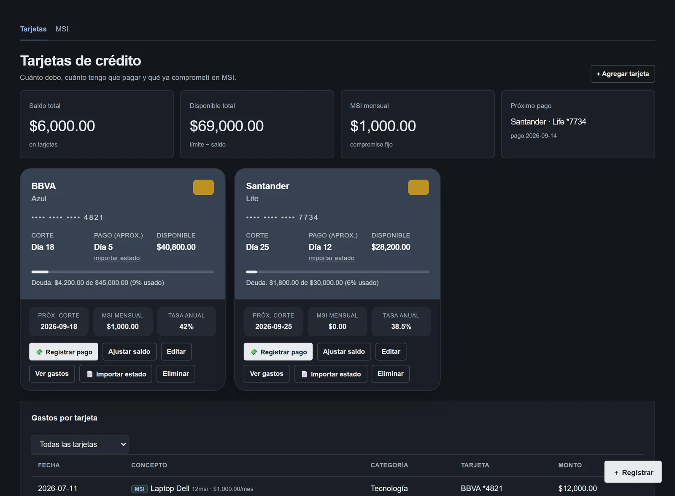Click the money icon on BBVA Registrar pago

tap(39, 352)
